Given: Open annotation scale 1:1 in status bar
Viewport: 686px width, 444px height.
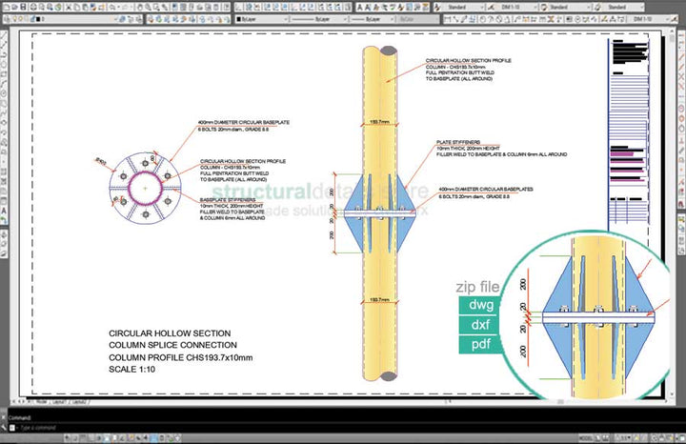Looking at the screenshot, I should [x=625, y=438].
